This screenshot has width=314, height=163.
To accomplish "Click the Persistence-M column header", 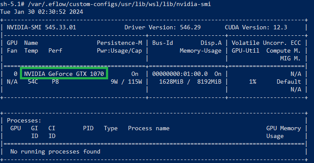I will (x=119, y=43).
